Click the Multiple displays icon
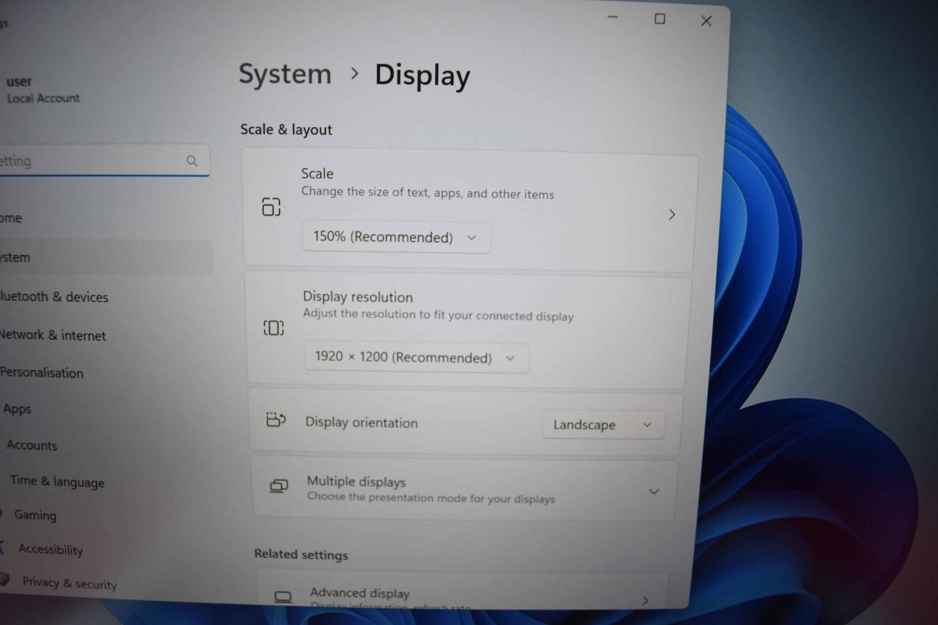938x625 pixels. pos(279,486)
